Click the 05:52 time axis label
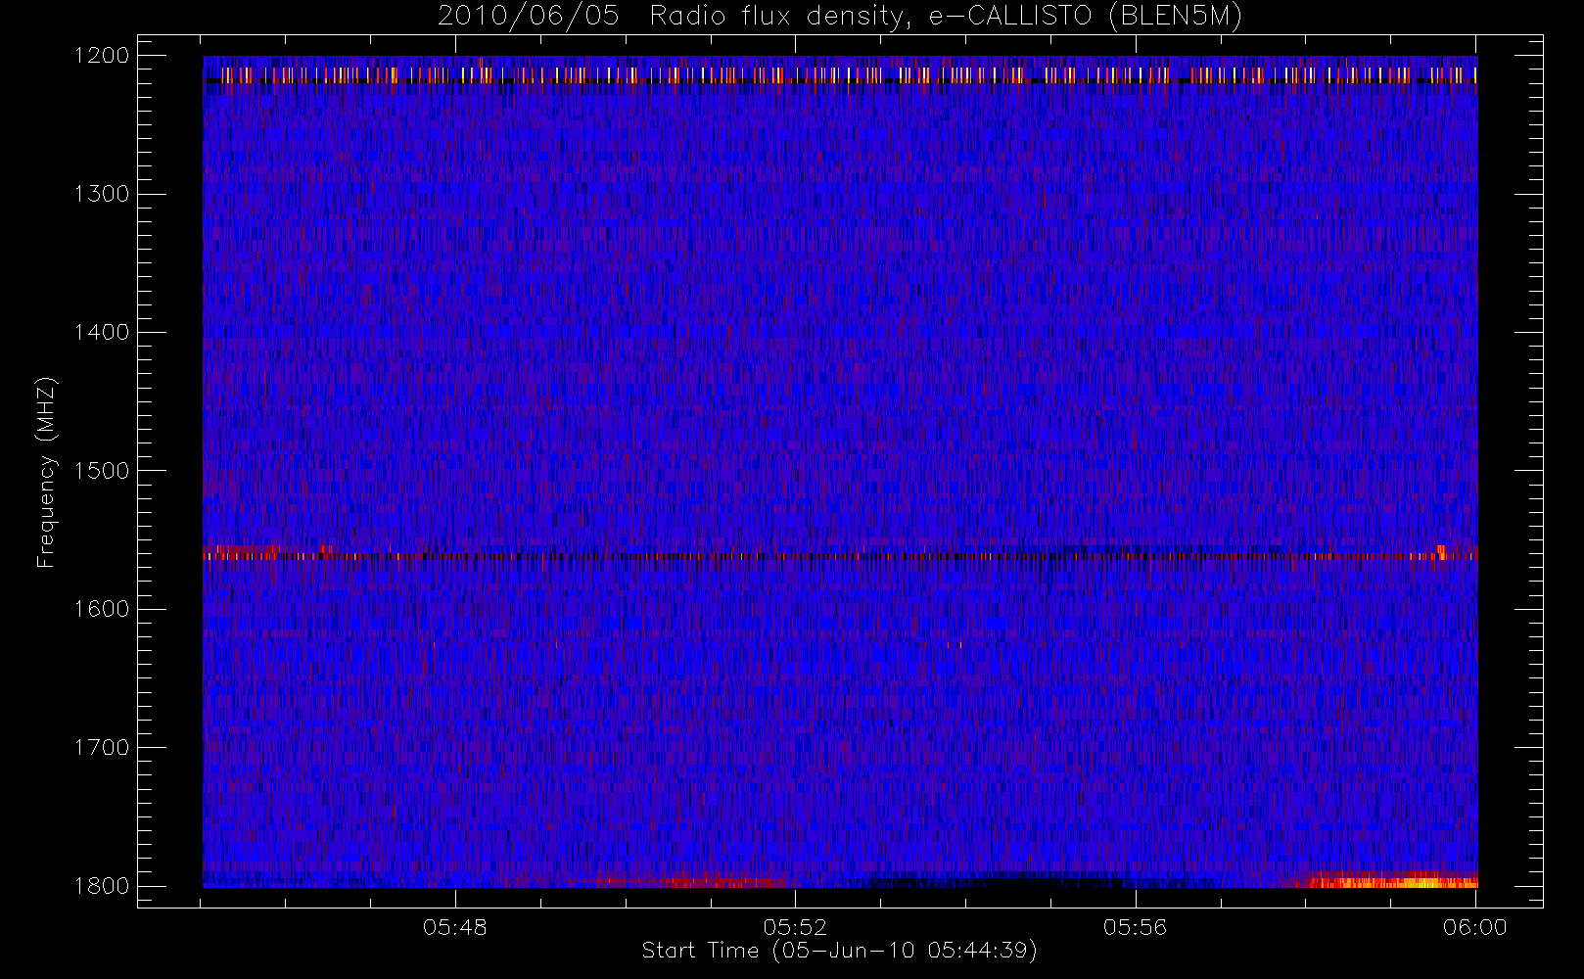The width and height of the screenshot is (1584, 979). click(795, 927)
